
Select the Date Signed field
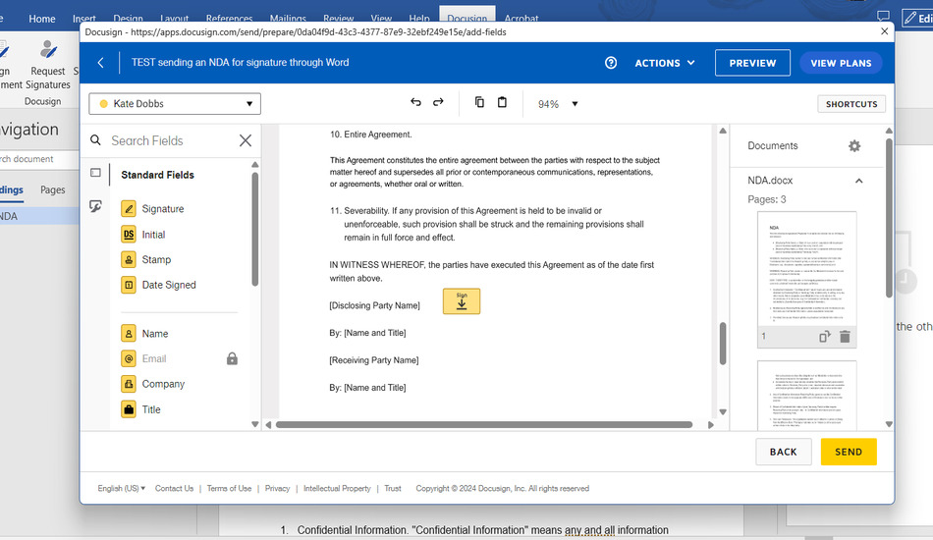(168, 285)
